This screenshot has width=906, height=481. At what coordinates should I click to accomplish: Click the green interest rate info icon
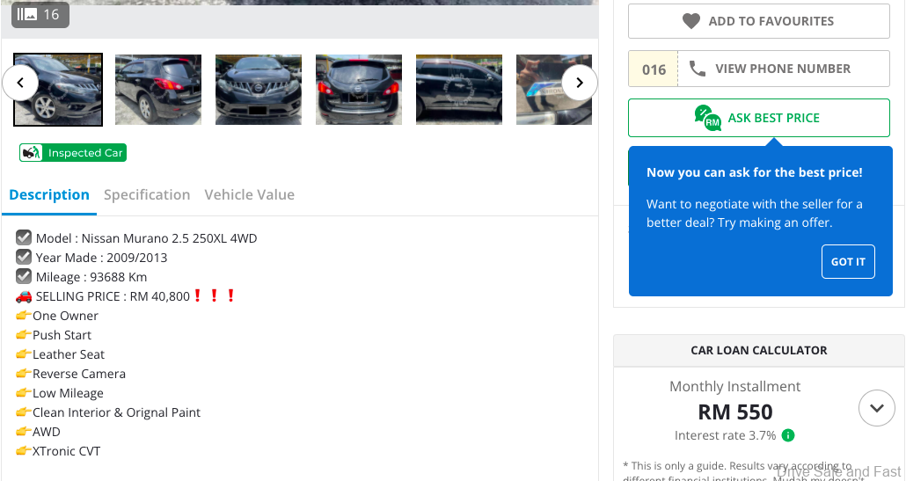(x=788, y=435)
